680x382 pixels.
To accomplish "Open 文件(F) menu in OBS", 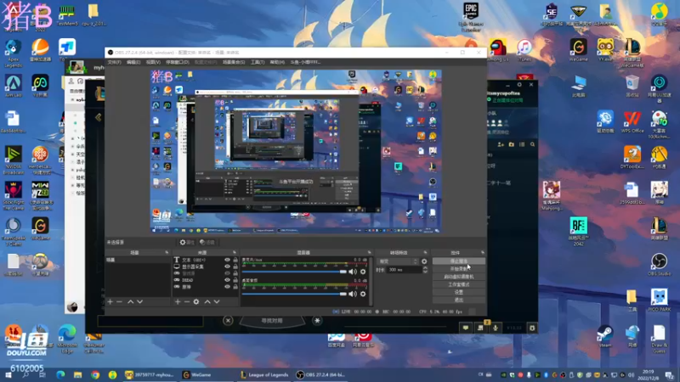I will [x=115, y=62].
